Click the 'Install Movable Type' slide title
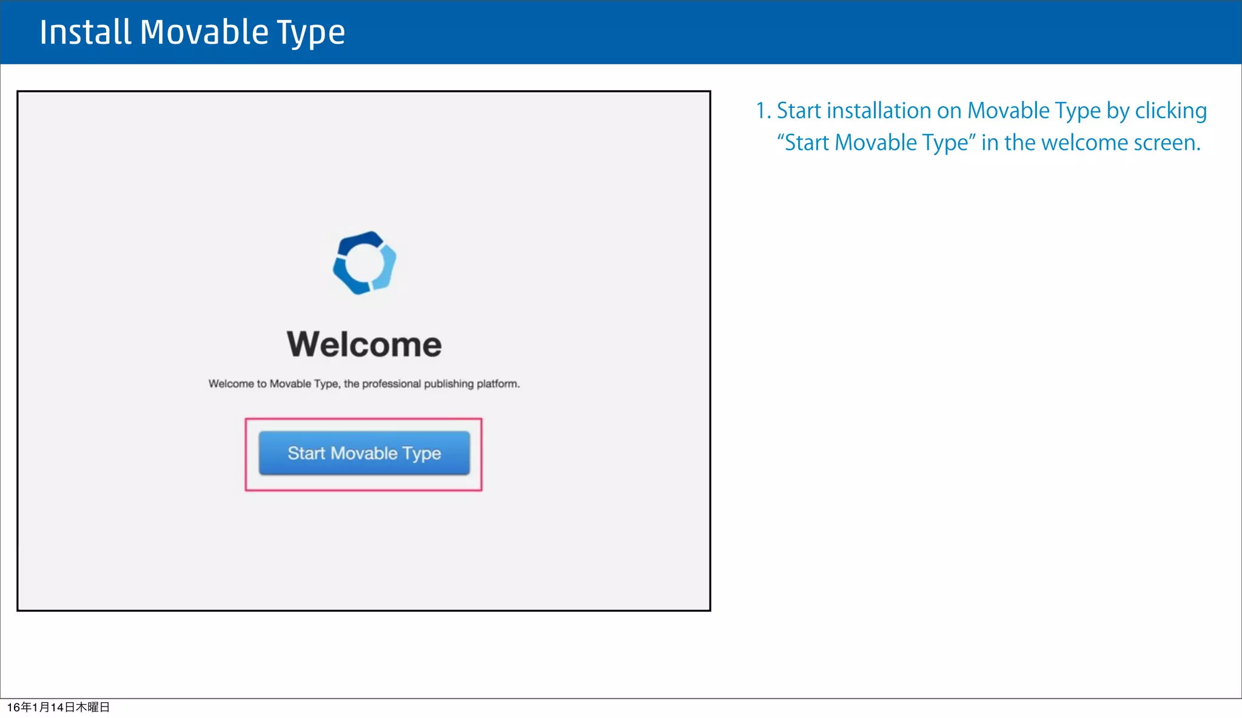 click(192, 33)
